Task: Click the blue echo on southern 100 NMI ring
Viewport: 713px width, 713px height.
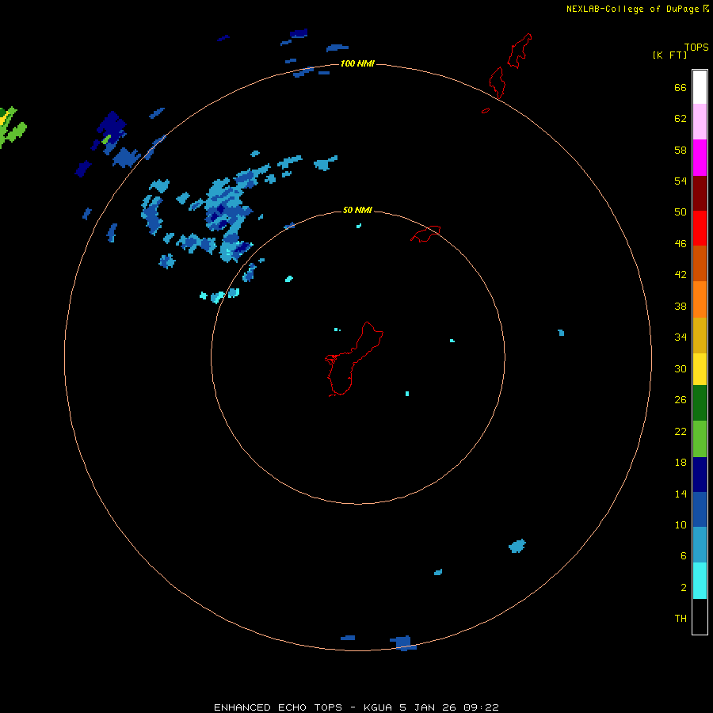Action: point(403,643)
